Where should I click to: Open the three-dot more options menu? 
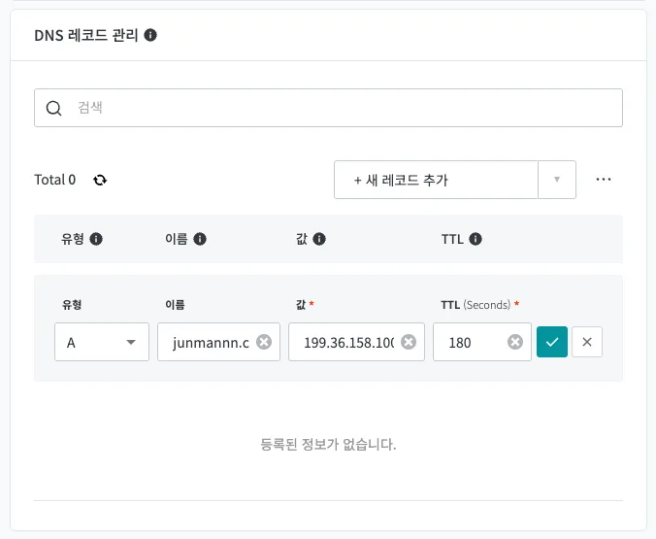604,180
